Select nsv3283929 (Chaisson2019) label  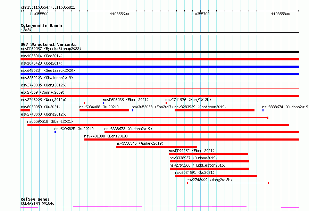click(x=200, y=107)
